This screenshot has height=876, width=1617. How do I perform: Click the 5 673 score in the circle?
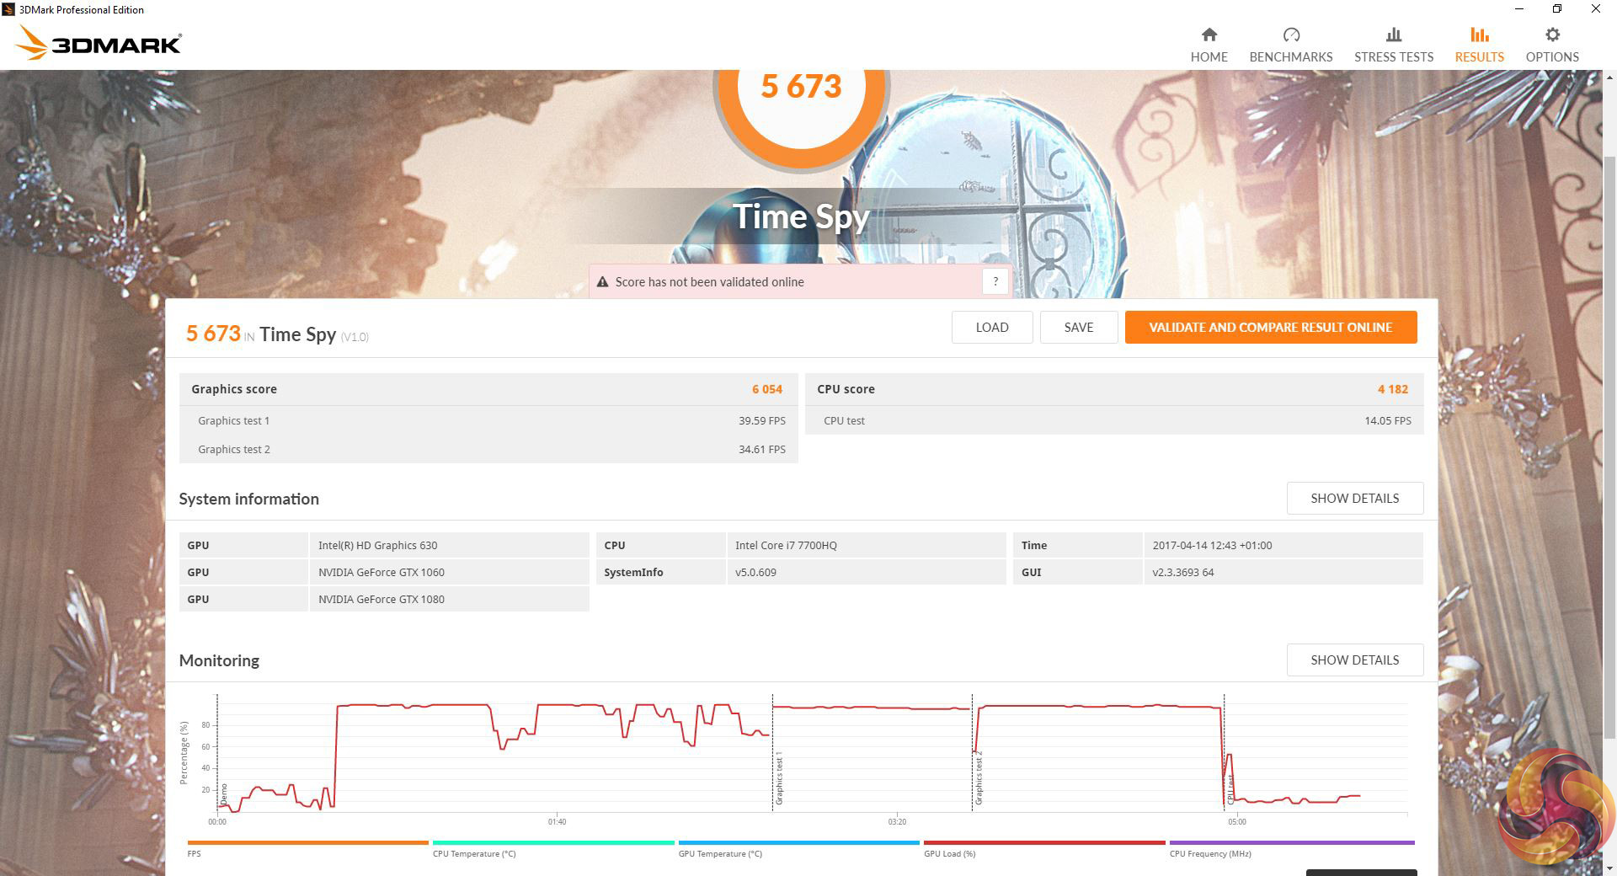pyautogui.click(x=801, y=86)
